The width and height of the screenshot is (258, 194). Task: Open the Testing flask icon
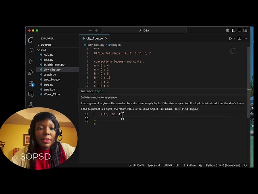point(31,105)
